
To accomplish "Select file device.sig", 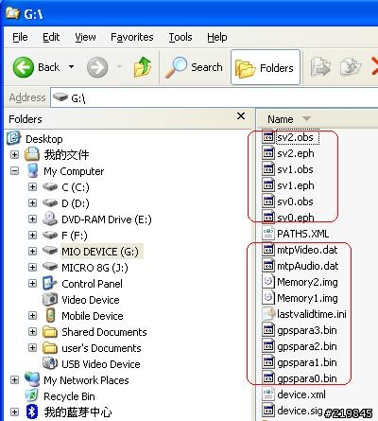I will click(300, 411).
